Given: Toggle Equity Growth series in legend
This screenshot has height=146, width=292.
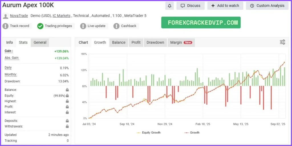Looking at the screenshot, I should coord(148,133).
